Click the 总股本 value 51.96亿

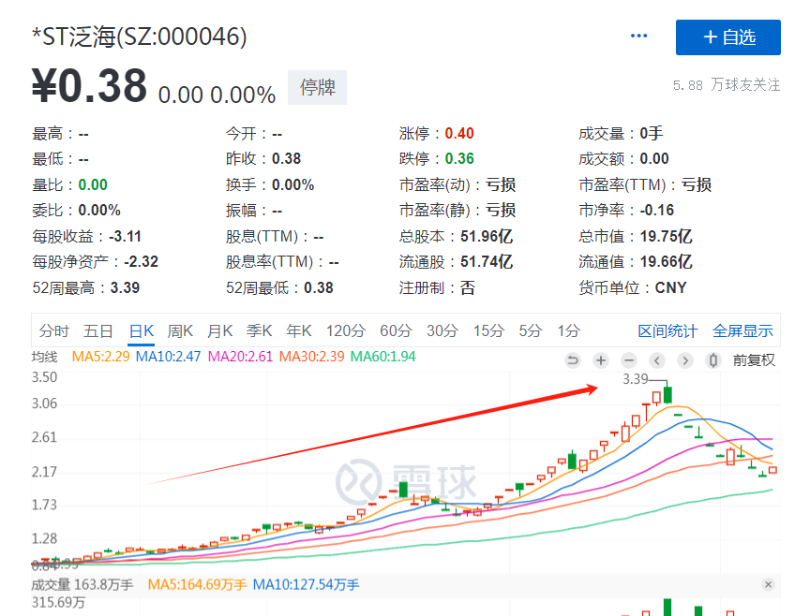pos(487,236)
